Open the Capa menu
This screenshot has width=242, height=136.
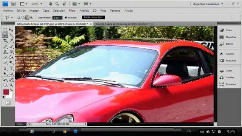[x=46, y=11]
